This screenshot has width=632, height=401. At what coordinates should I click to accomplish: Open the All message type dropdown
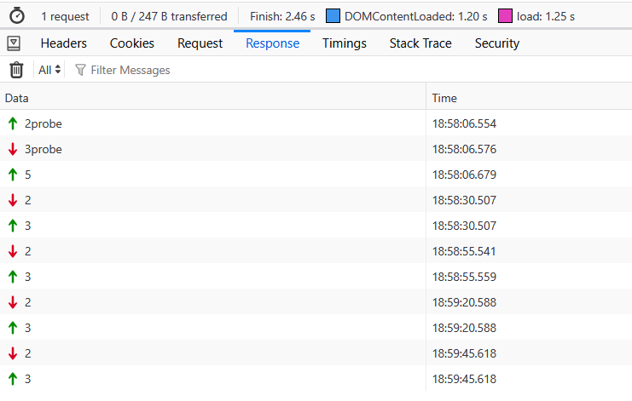point(49,70)
